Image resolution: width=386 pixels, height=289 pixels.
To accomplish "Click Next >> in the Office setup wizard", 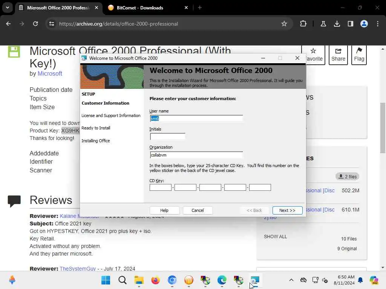I will click(x=287, y=210).
